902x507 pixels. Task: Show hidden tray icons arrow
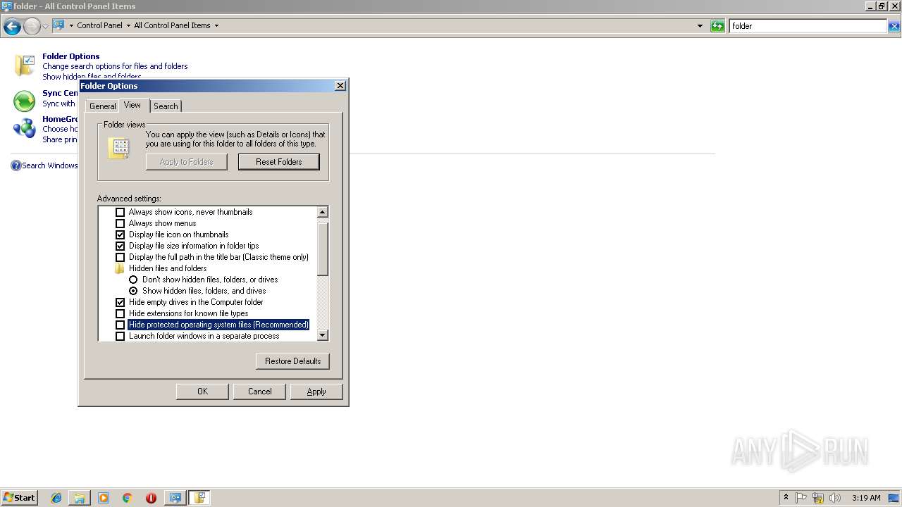(786, 498)
